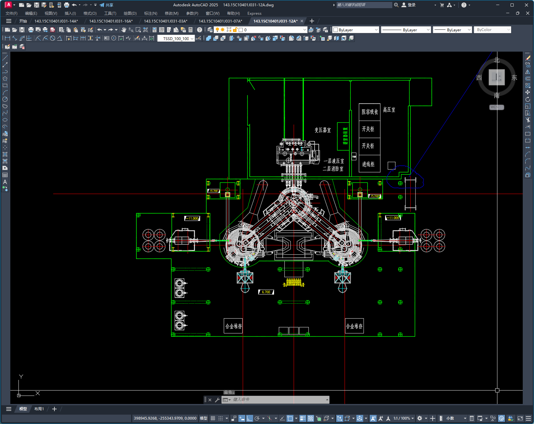The image size is (534, 424).
Task: Toggle lineweight display in status bar
Action: click(x=303, y=418)
